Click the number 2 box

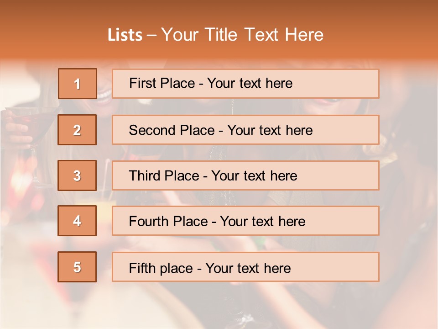point(77,130)
